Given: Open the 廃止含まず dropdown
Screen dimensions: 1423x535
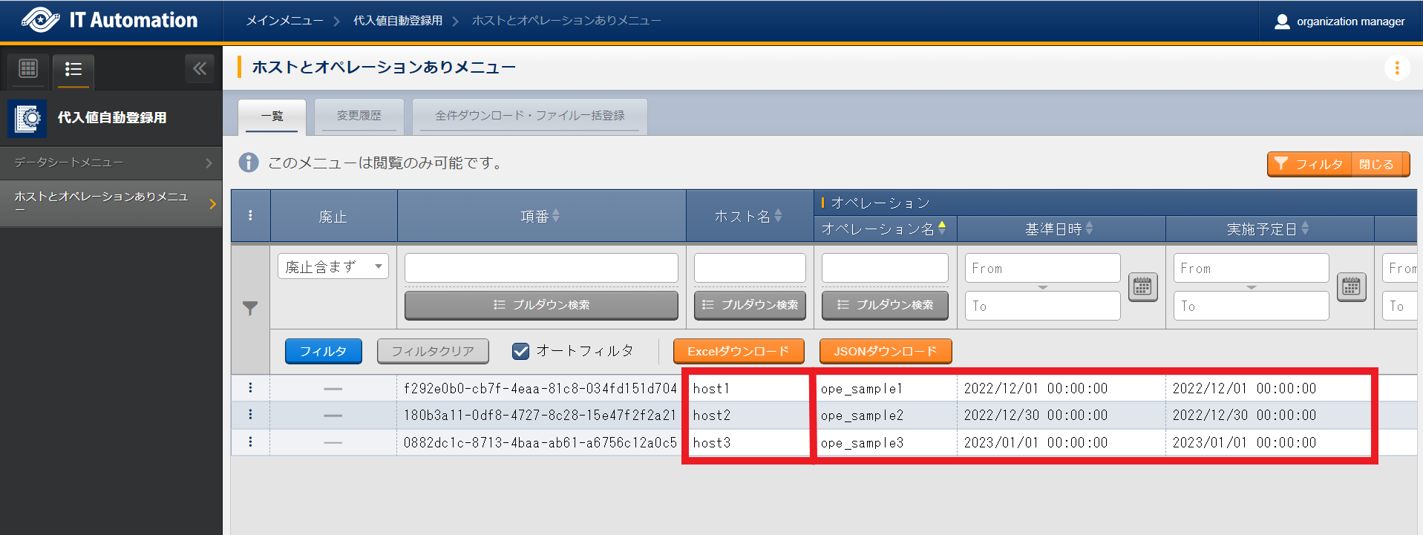Looking at the screenshot, I should point(333,266).
